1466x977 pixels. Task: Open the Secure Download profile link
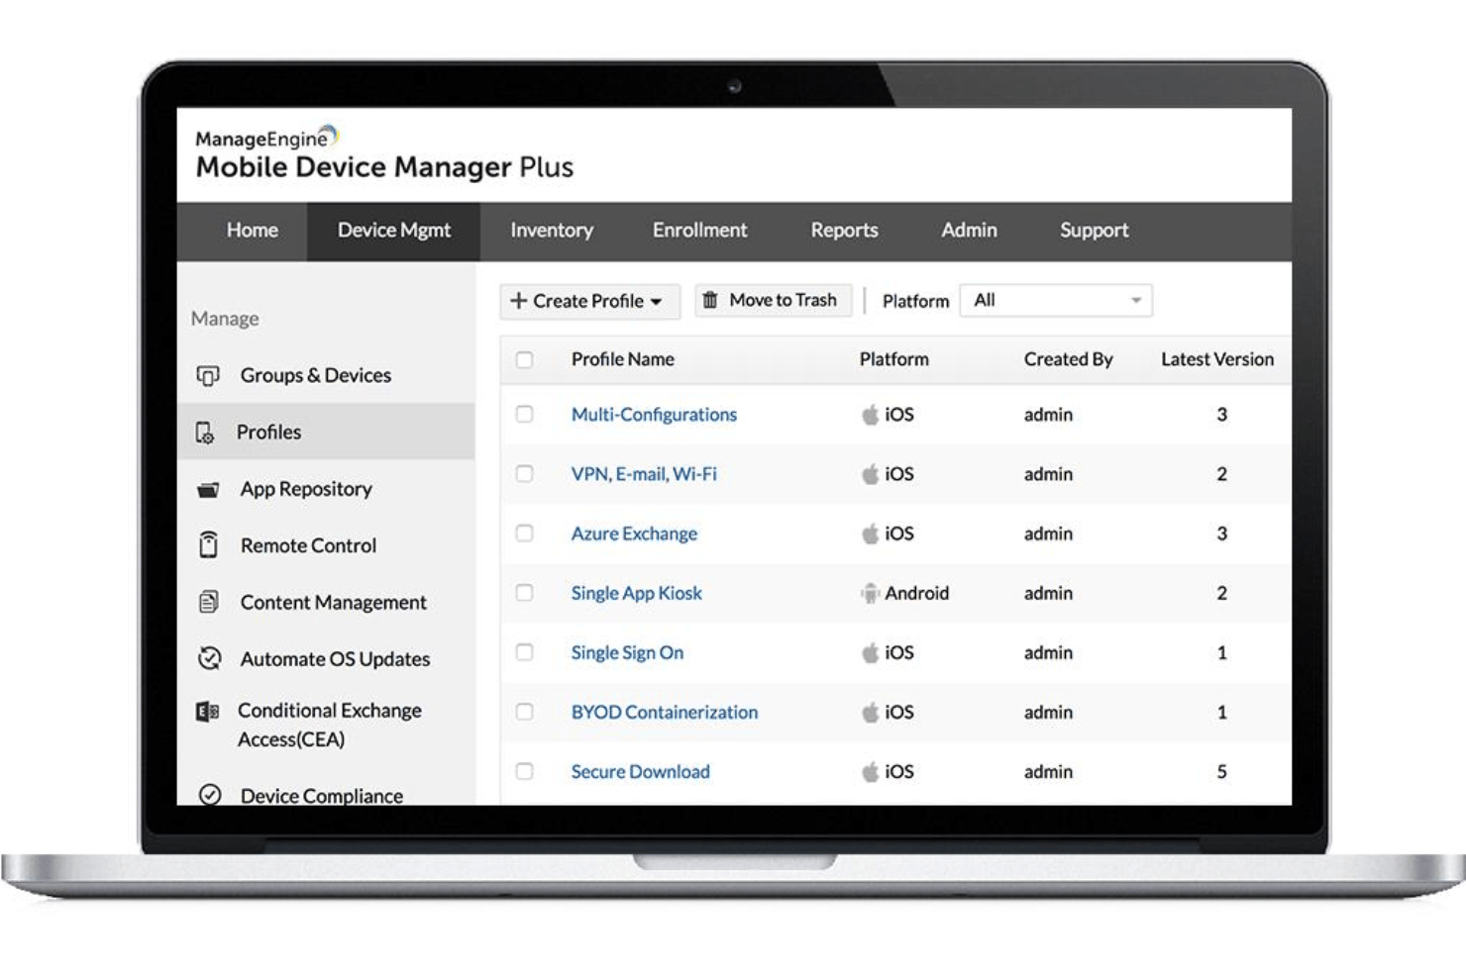(640, 771)
